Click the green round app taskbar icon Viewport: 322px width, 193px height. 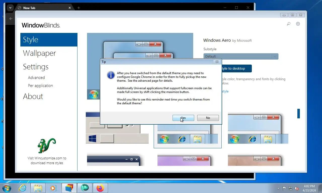[x=85, y=188]
